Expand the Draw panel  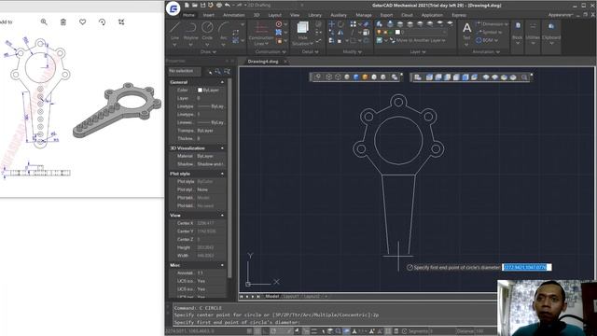click(208, 52)
